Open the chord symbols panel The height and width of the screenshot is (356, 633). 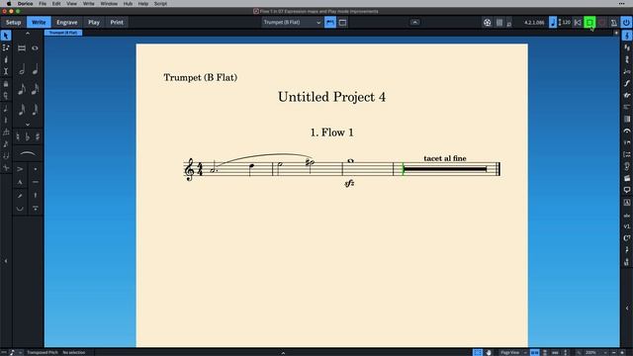[627, 237]
